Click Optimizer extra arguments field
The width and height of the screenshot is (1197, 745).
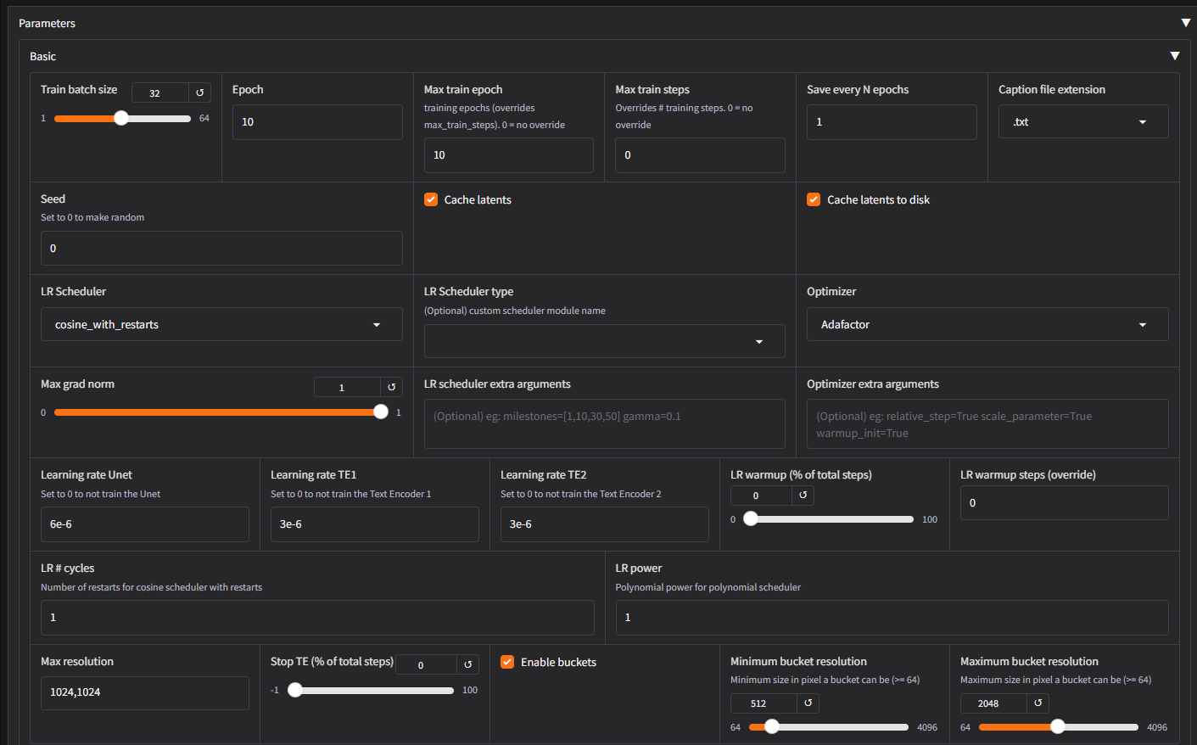pyautogui.click(x=987, y=423)
